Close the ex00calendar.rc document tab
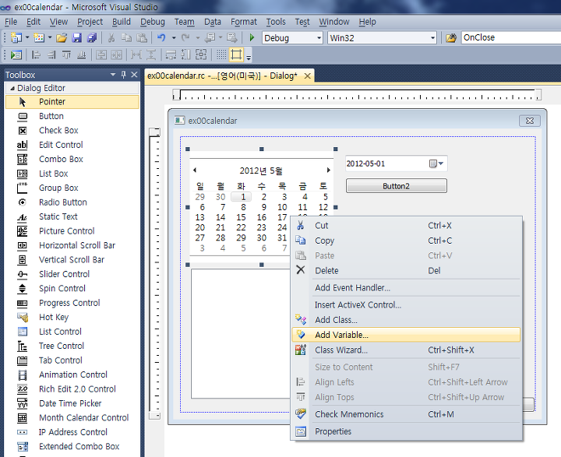The image size is (561, 457). 307,76
